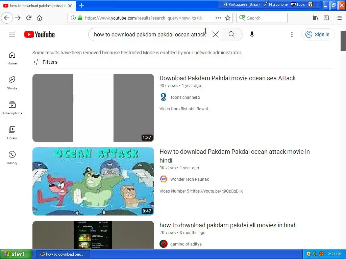
Task: Open the Firefox Library
Action: [x=316, y=18]
